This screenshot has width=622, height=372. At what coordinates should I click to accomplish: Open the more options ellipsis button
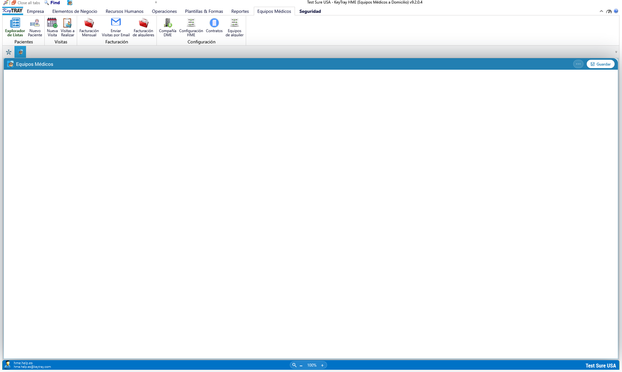tap(578, 64)
